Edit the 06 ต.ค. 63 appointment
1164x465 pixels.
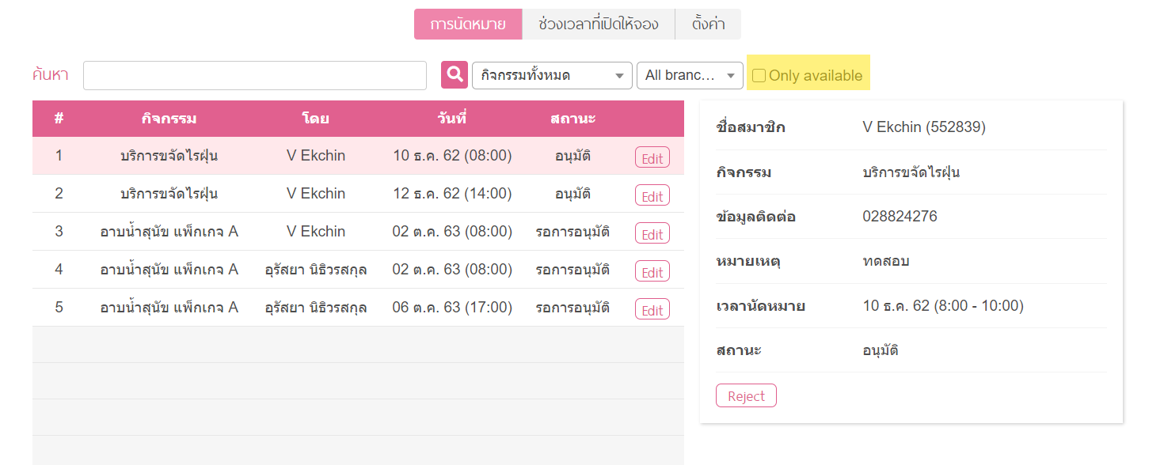(x=652, y=309)
